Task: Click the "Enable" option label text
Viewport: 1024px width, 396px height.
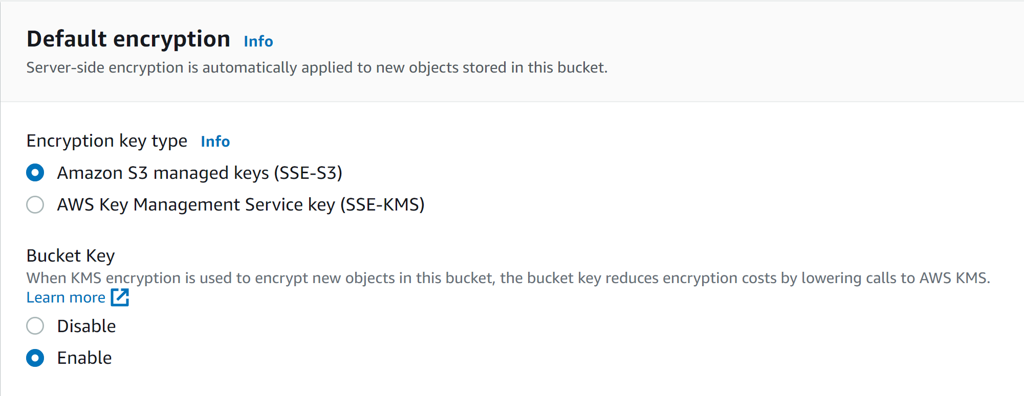Action: tap(84, 358)
